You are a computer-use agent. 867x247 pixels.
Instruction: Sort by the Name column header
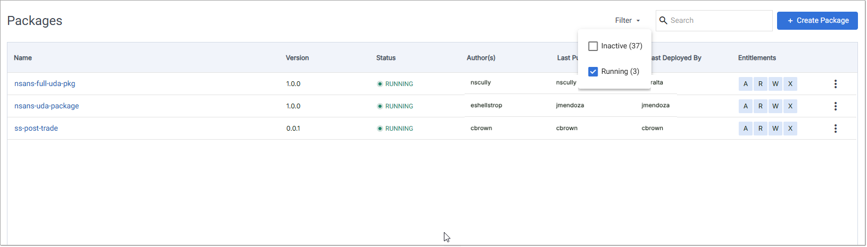(23, 58)
